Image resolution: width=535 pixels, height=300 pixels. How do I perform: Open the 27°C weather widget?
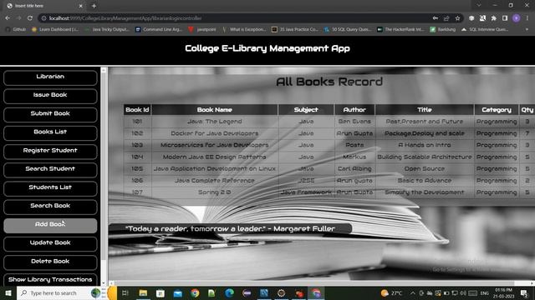392,292
